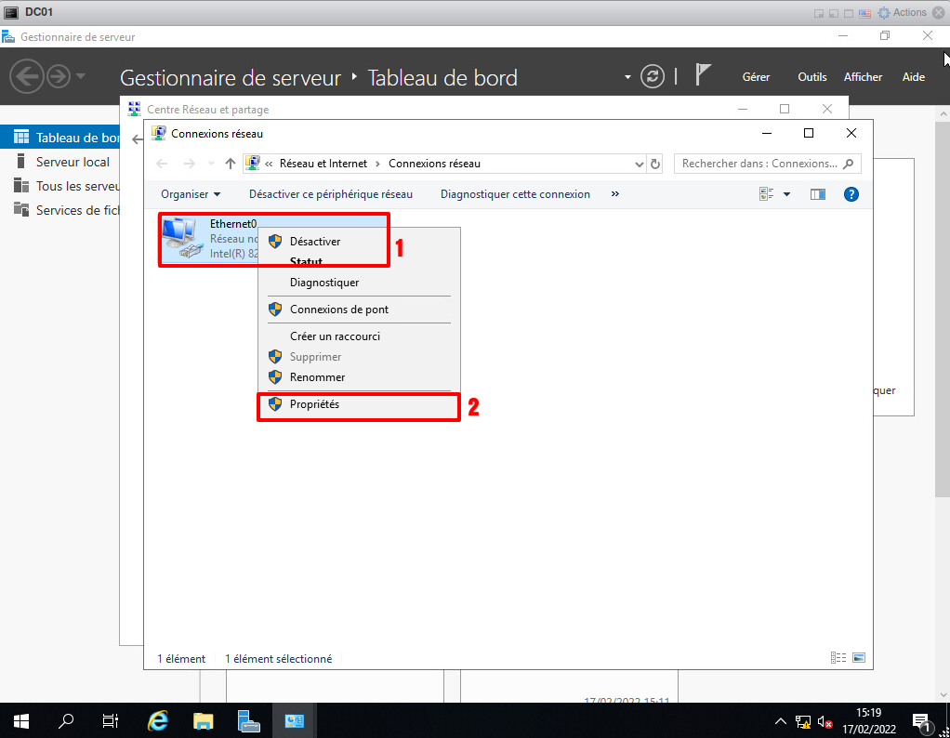
Task: Select Propriétés in the context menu
Action: (314, 405)
